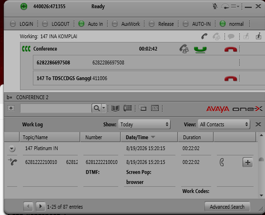The width and height of the screenshot is (265, 215).
Task: Sort by Date/Time column
Action: pyautogui.click(x=149, y=137)
